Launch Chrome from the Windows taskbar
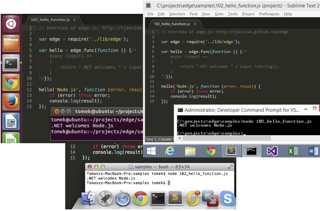 click(x=211, y=151)
